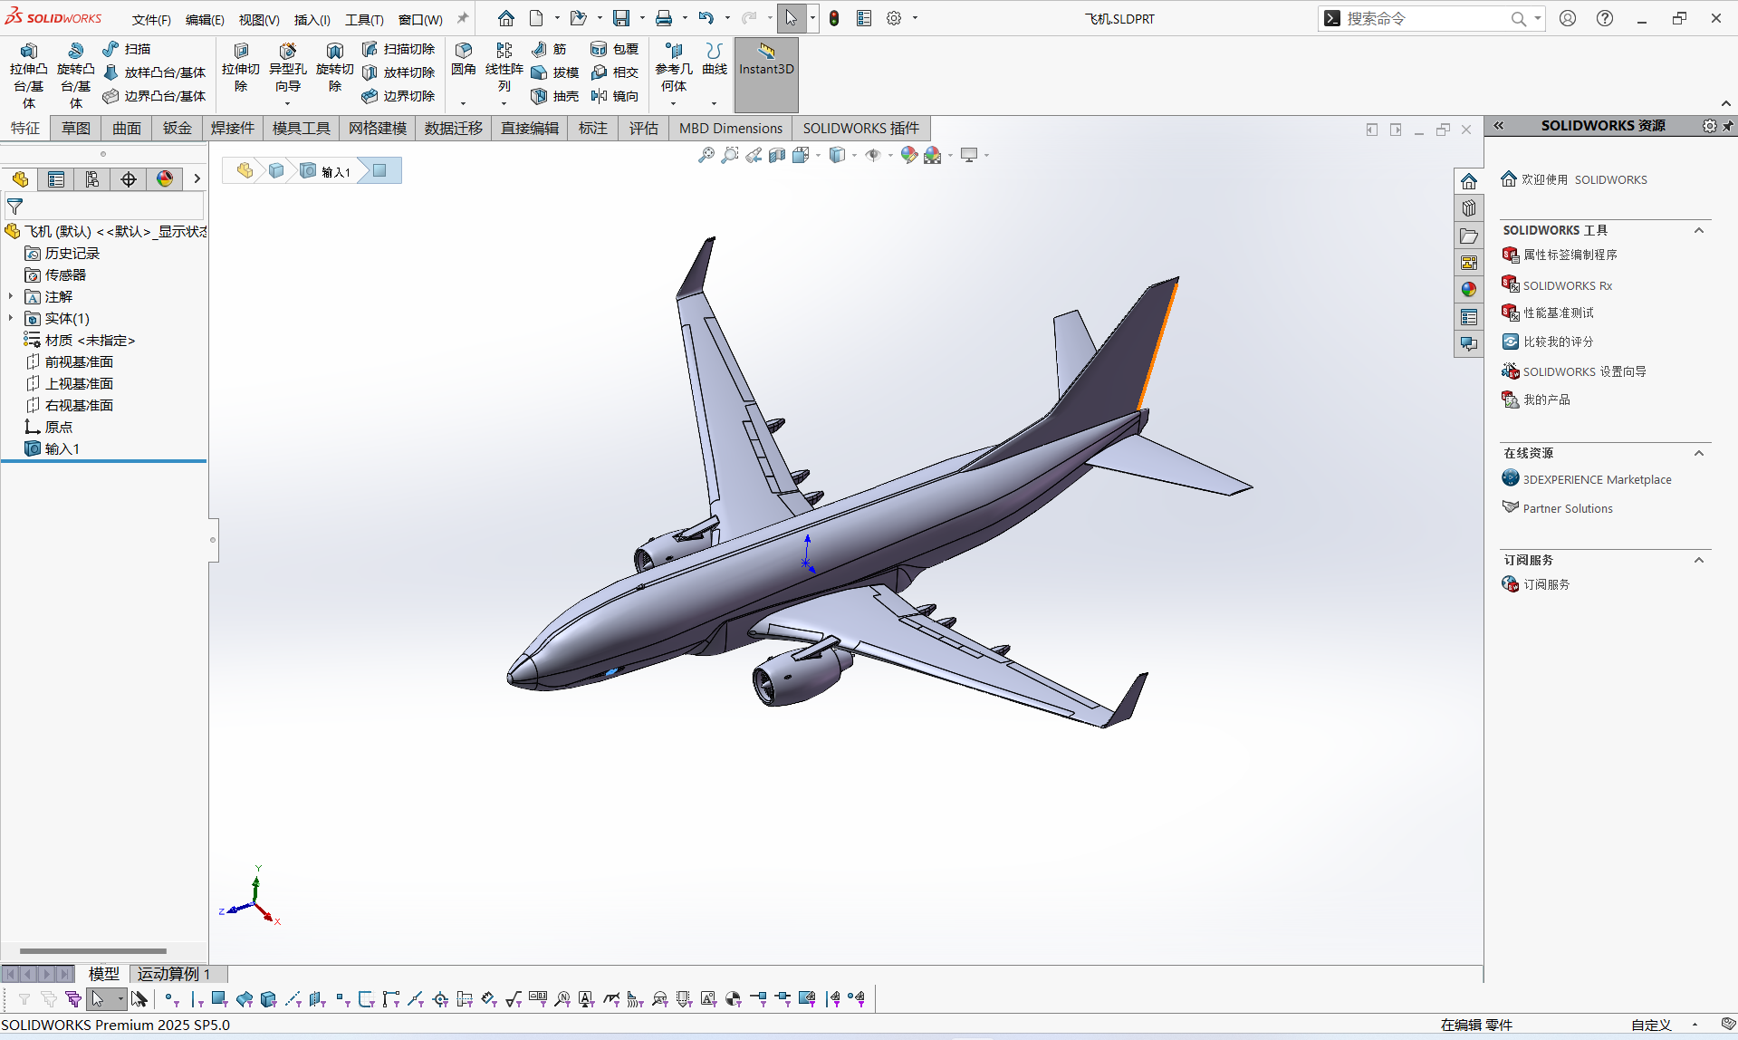Select the 前视基准面 plane in the tree
1738x1040 pixels.
pos(79,361)
